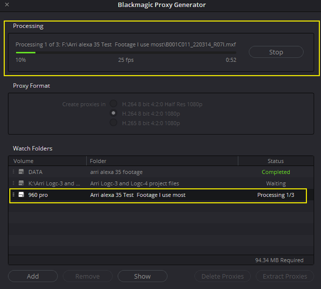Select H.264 8 bit 4:2:0 Half Res 1080p option
Image resolution: width=321 pixels, height=289 pixels.
click(114, 103)
